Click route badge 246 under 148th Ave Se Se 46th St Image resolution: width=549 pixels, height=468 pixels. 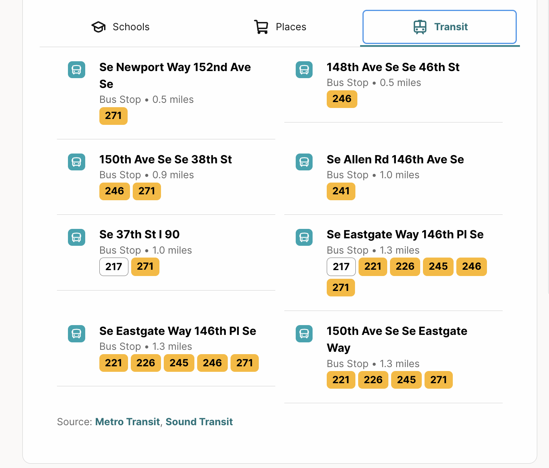point(342,99)
